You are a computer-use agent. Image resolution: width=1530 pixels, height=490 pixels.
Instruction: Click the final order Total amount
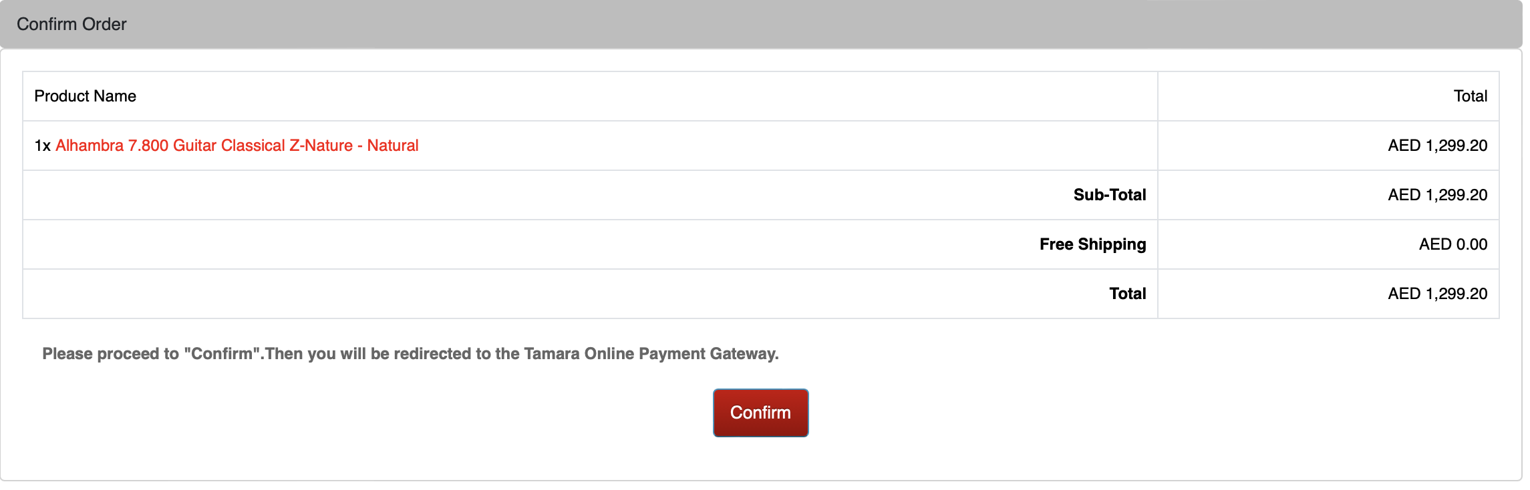tap(1437, 294)
